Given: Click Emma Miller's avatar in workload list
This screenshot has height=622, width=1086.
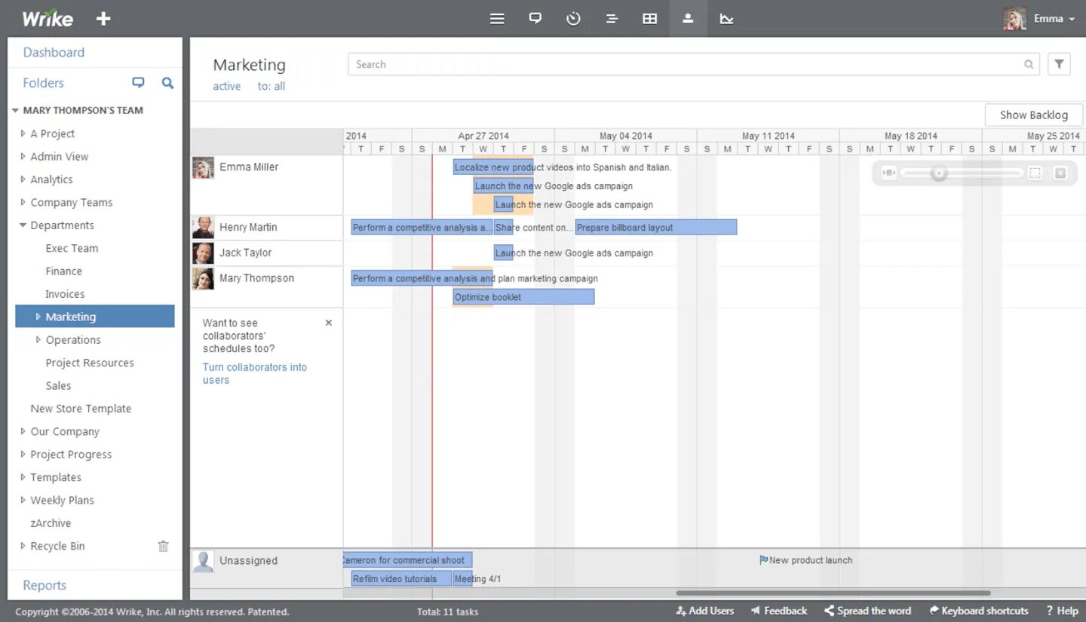Looking at the screenshot, I should coord(203,168).
